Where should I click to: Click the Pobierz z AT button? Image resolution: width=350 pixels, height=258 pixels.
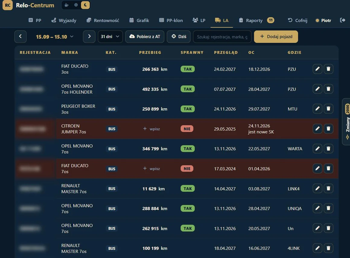coord(145,36)
